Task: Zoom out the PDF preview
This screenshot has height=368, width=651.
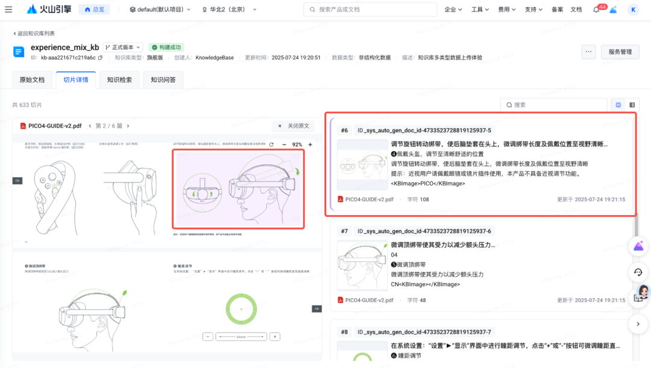Action: point(284,145)
